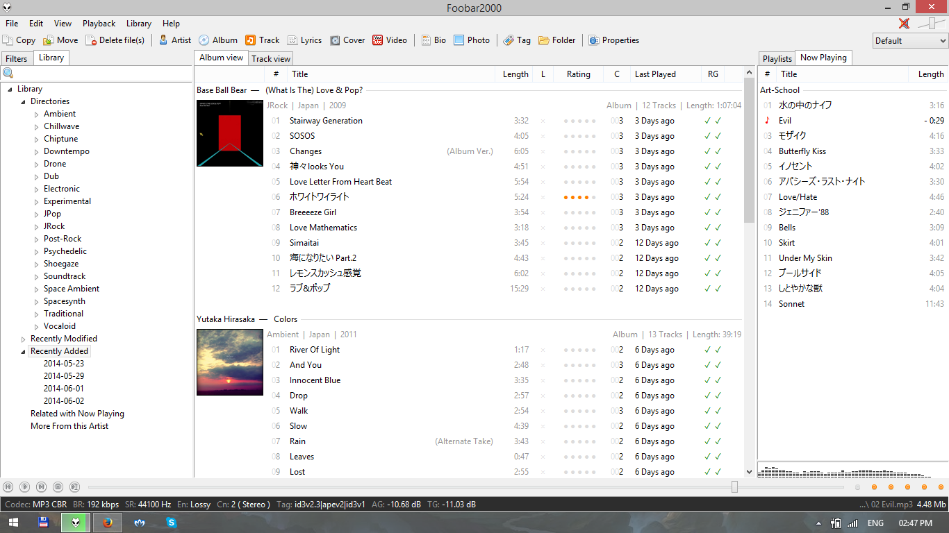Screen dimensions: 949x533
Task: Sort by the Last Played column header
Action: tap(664, 74)
